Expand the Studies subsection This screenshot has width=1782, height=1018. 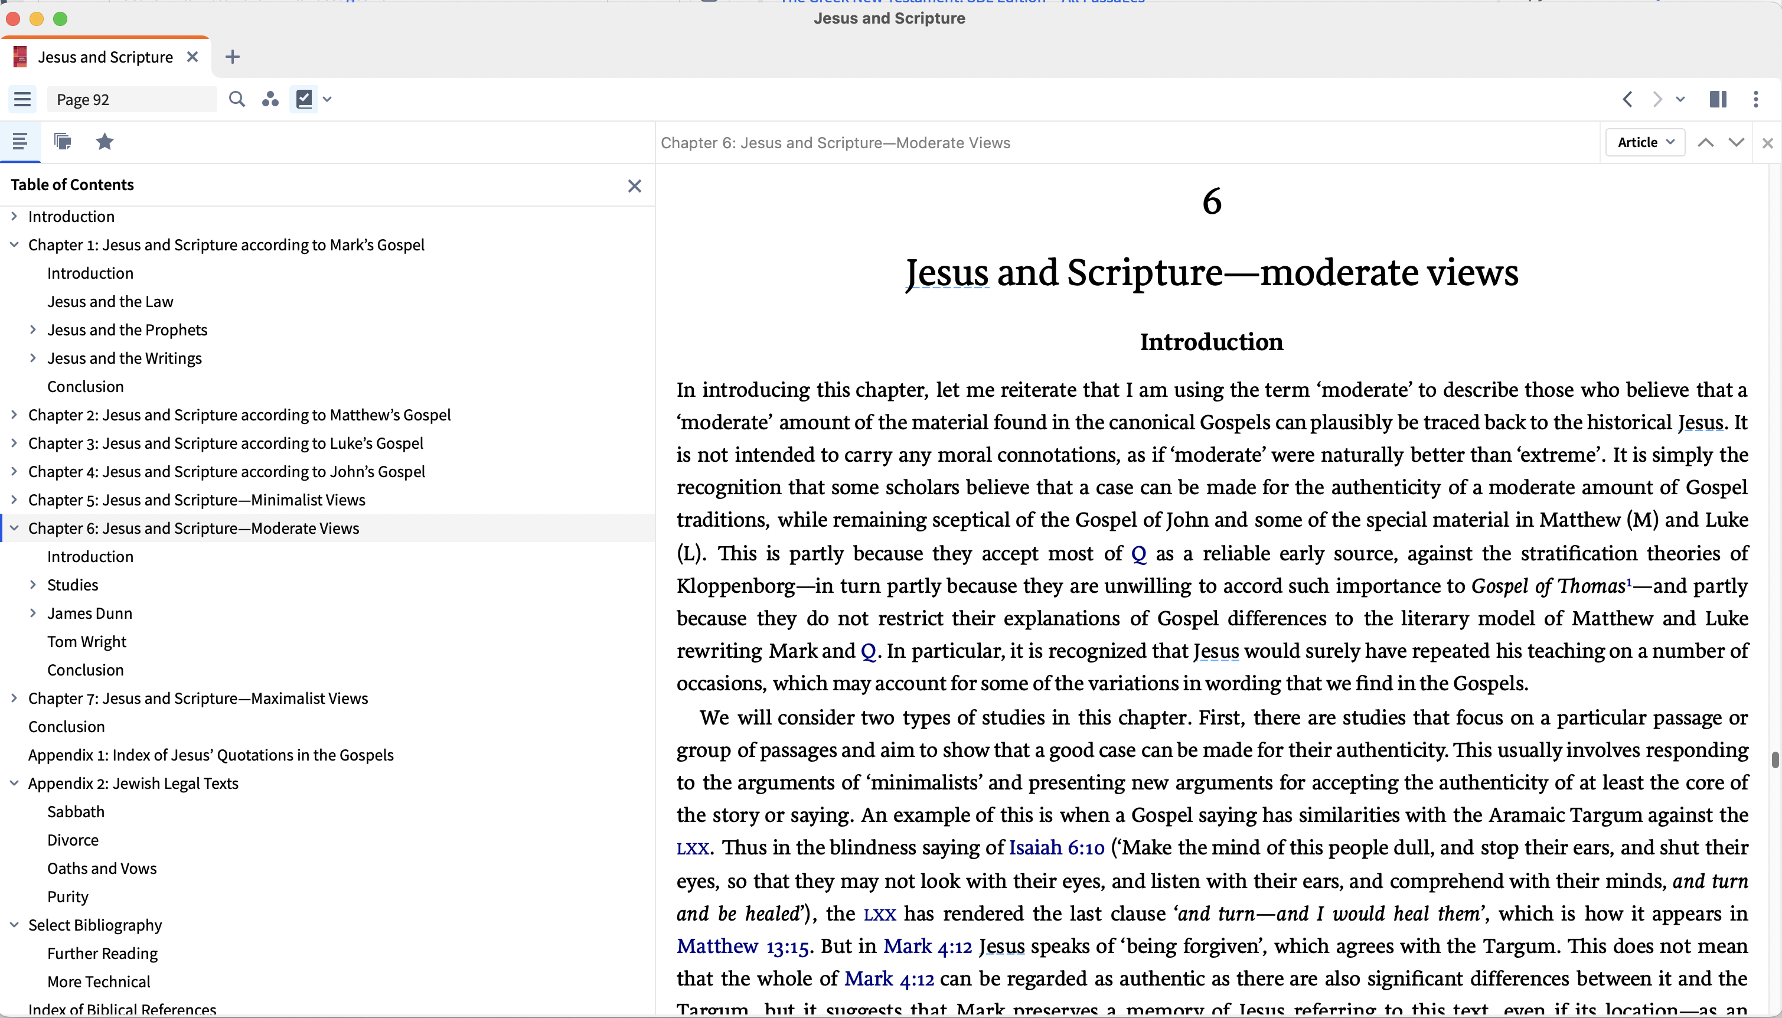[33, 585]
